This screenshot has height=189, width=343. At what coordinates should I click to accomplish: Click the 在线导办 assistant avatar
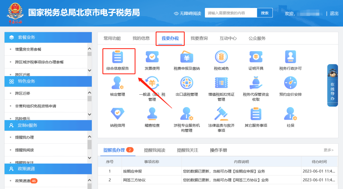pyautogui.click(x=333, y=73)
